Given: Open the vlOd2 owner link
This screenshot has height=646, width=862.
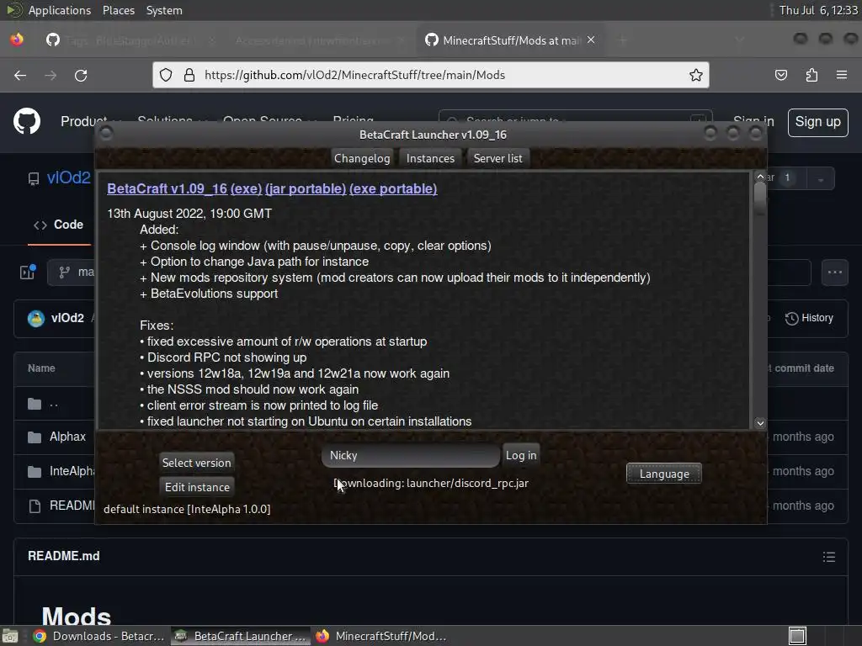Looking at the screenshot, I should point(68,178).
